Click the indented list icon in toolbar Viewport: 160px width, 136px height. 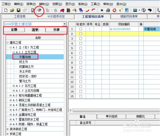pos(39,10)
